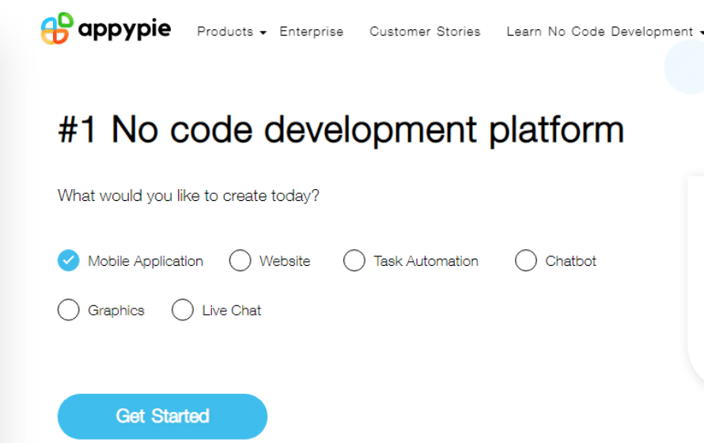The height and width of the screenshot is (443, 704).
Task: Choose the Task Automation radio button
Action: (x=354, y=260)
